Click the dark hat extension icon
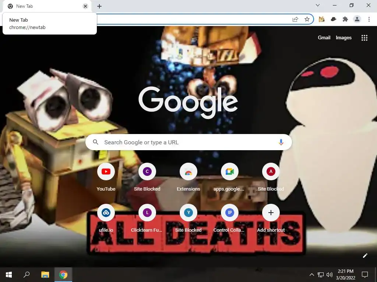The width and height of the screenshot is (377, 282). tap(334, 19)
